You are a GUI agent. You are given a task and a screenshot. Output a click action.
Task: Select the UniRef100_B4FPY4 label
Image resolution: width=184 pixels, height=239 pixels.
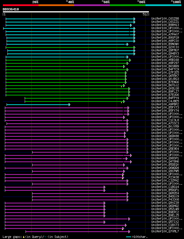point(165,98)
